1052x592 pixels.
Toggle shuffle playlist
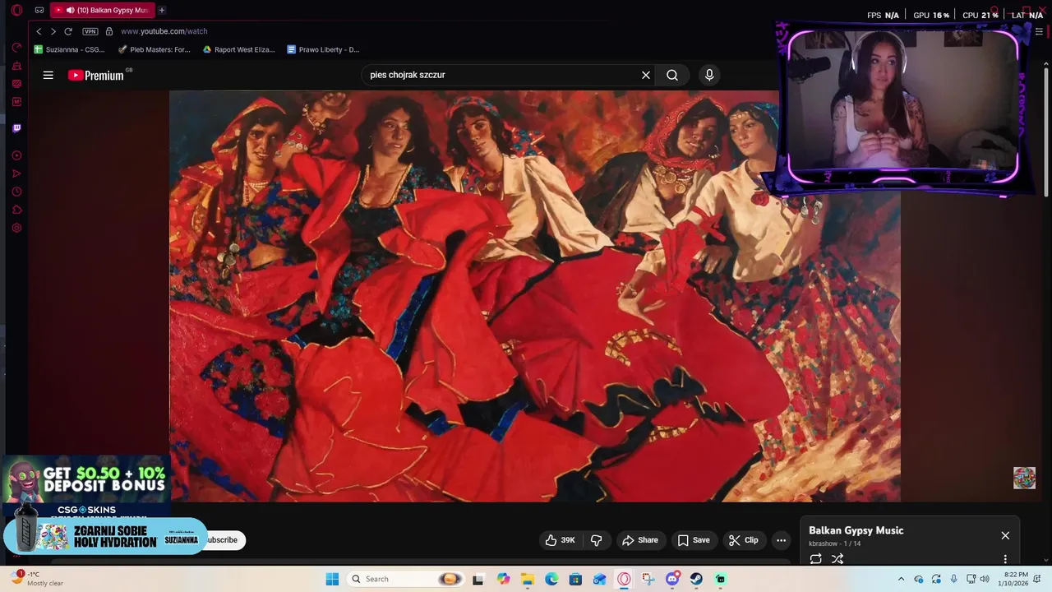pyautogui.click(x=837, y=559)
